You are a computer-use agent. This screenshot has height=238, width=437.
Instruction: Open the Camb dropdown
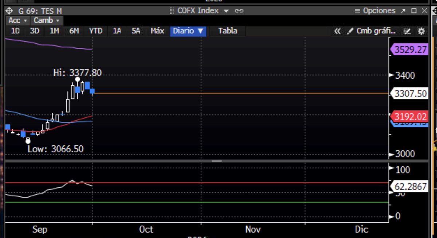click(x=47, y=20)
